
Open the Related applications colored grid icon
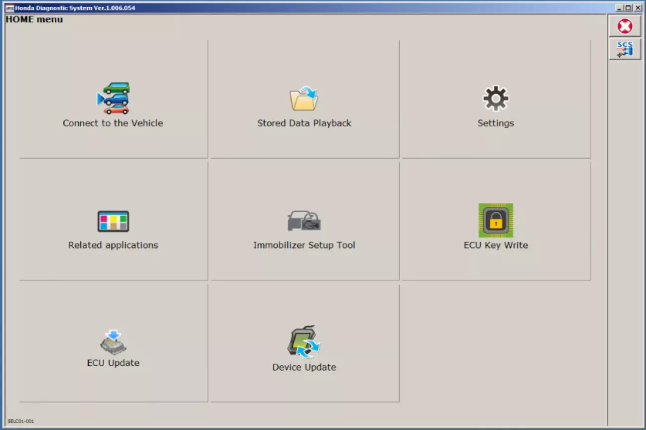coord(113,221)
